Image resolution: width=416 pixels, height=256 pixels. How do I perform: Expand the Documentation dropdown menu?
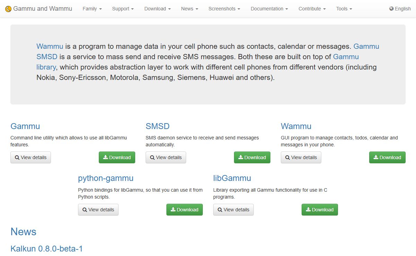(269, 9)
